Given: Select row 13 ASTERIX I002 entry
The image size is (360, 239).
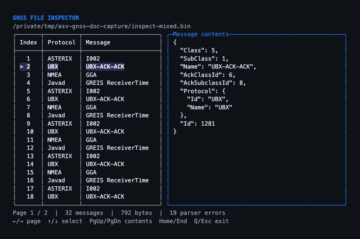Looking at the screenshot, I should [88, 156].
